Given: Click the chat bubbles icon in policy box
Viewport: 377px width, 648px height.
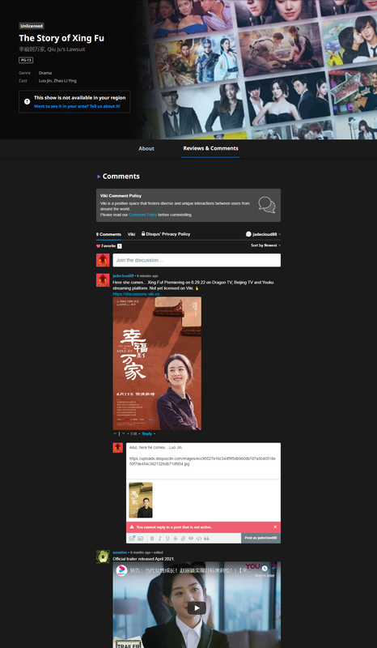Looking at the screenshot, I should coord(267,205).
